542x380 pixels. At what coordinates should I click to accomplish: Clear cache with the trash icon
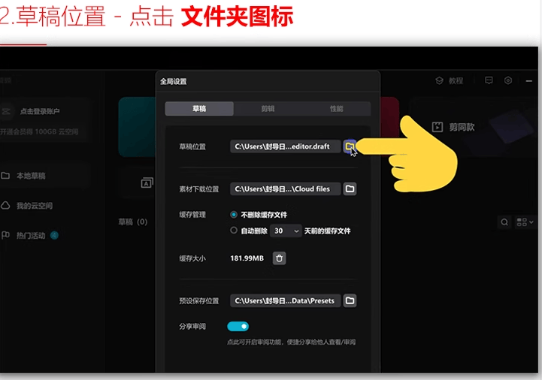(x=279, y=258)
